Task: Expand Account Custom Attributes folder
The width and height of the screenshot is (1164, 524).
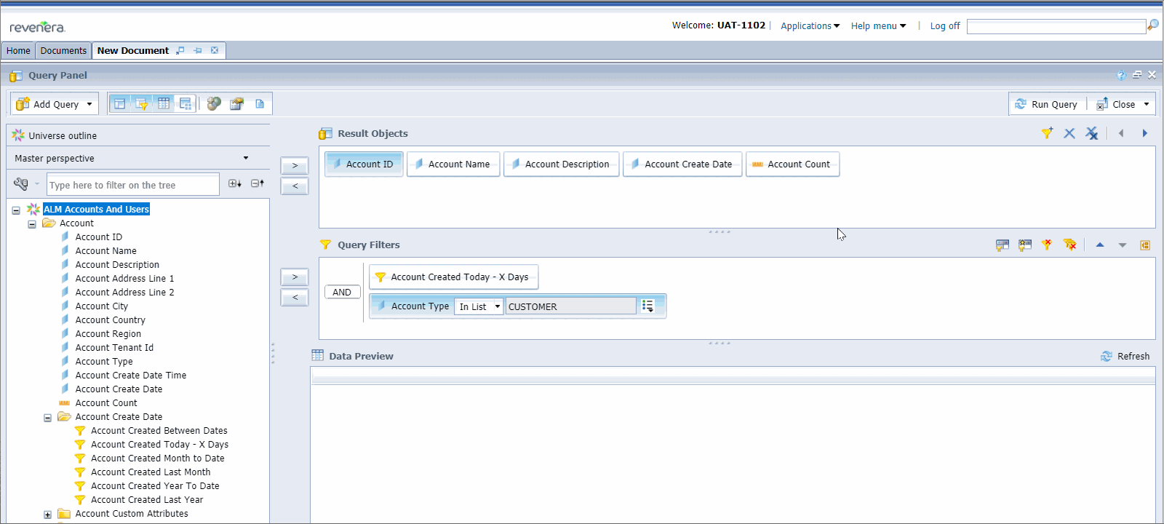Action: [x=48, y=515]
